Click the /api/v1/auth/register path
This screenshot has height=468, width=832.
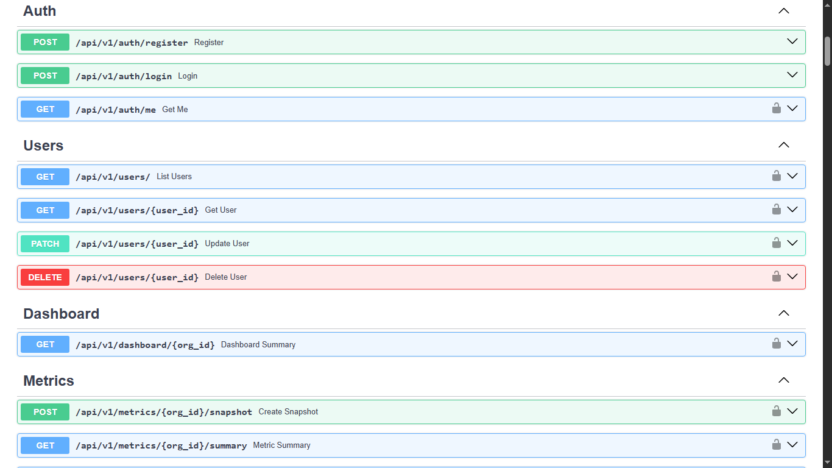point(132,43)
